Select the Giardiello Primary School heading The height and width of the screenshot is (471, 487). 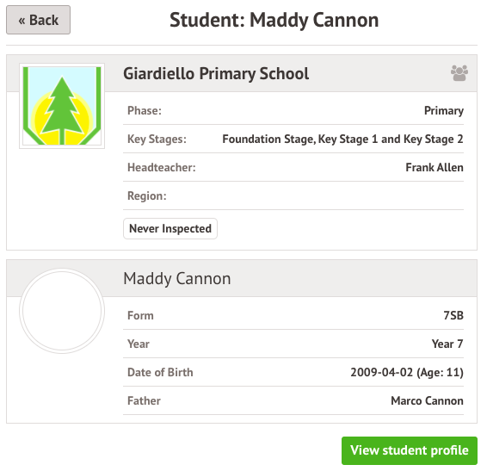216,74
